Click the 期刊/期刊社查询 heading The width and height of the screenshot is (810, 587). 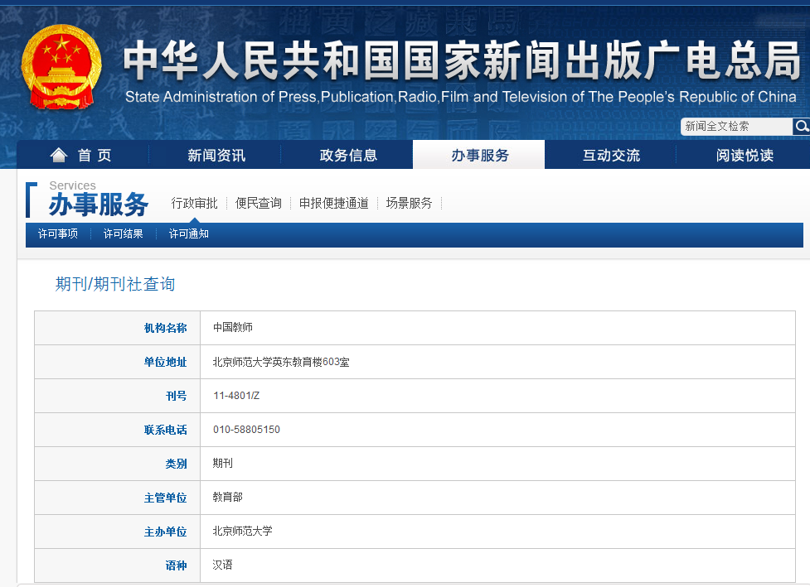(x=115, y=284)
